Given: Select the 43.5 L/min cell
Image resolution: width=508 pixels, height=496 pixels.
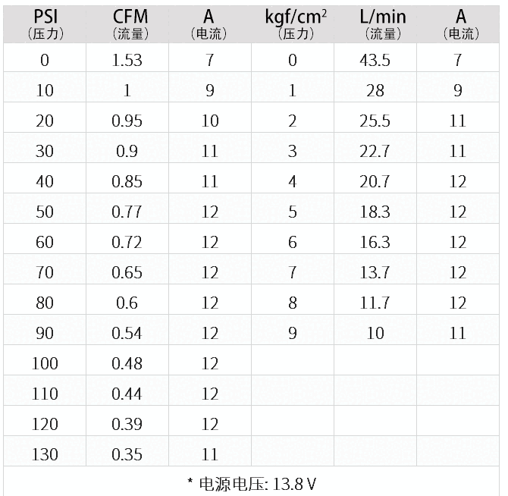Looking at the screenshot, I should point(375,60).
